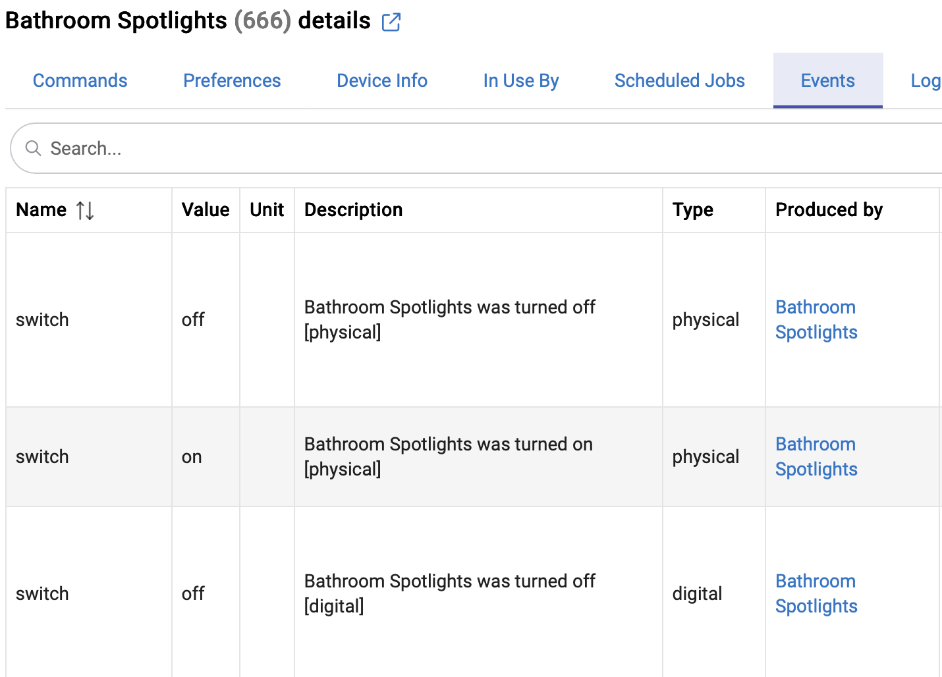The width and height of the screenshot is (942, 677).
Task: Select the Events tab
Action: [827, 80]
